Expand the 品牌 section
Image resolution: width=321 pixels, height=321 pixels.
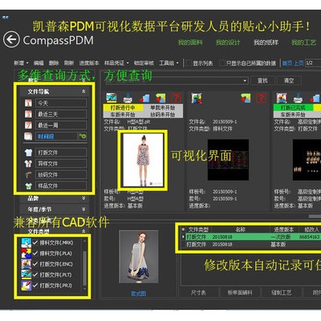point(83,198)
